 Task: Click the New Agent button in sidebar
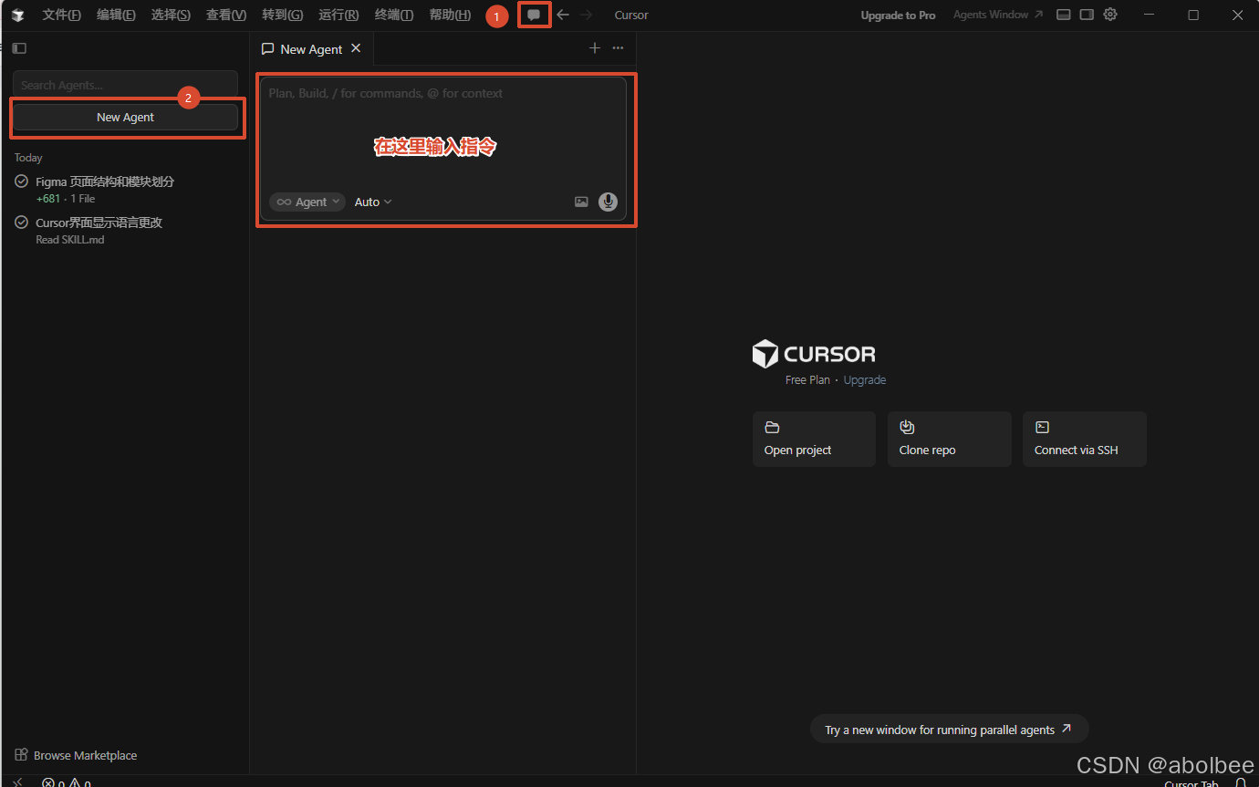point(125,117)
